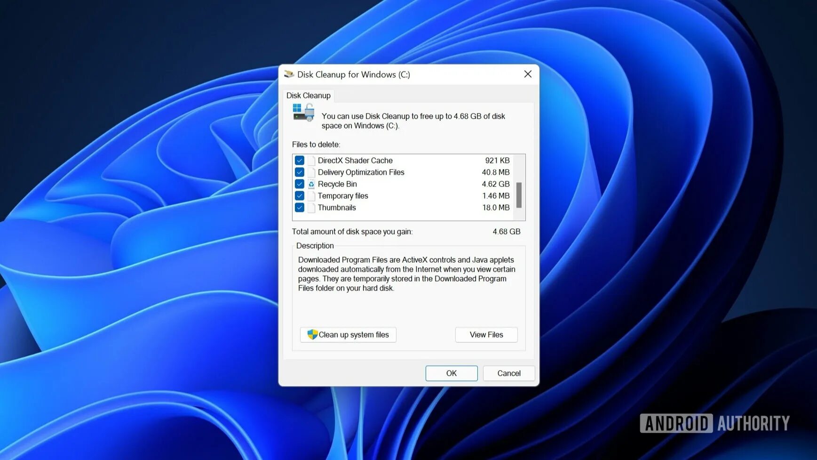Select the Disk Cleanup tab
817x460 pixels.
click(x=309, y=96)
